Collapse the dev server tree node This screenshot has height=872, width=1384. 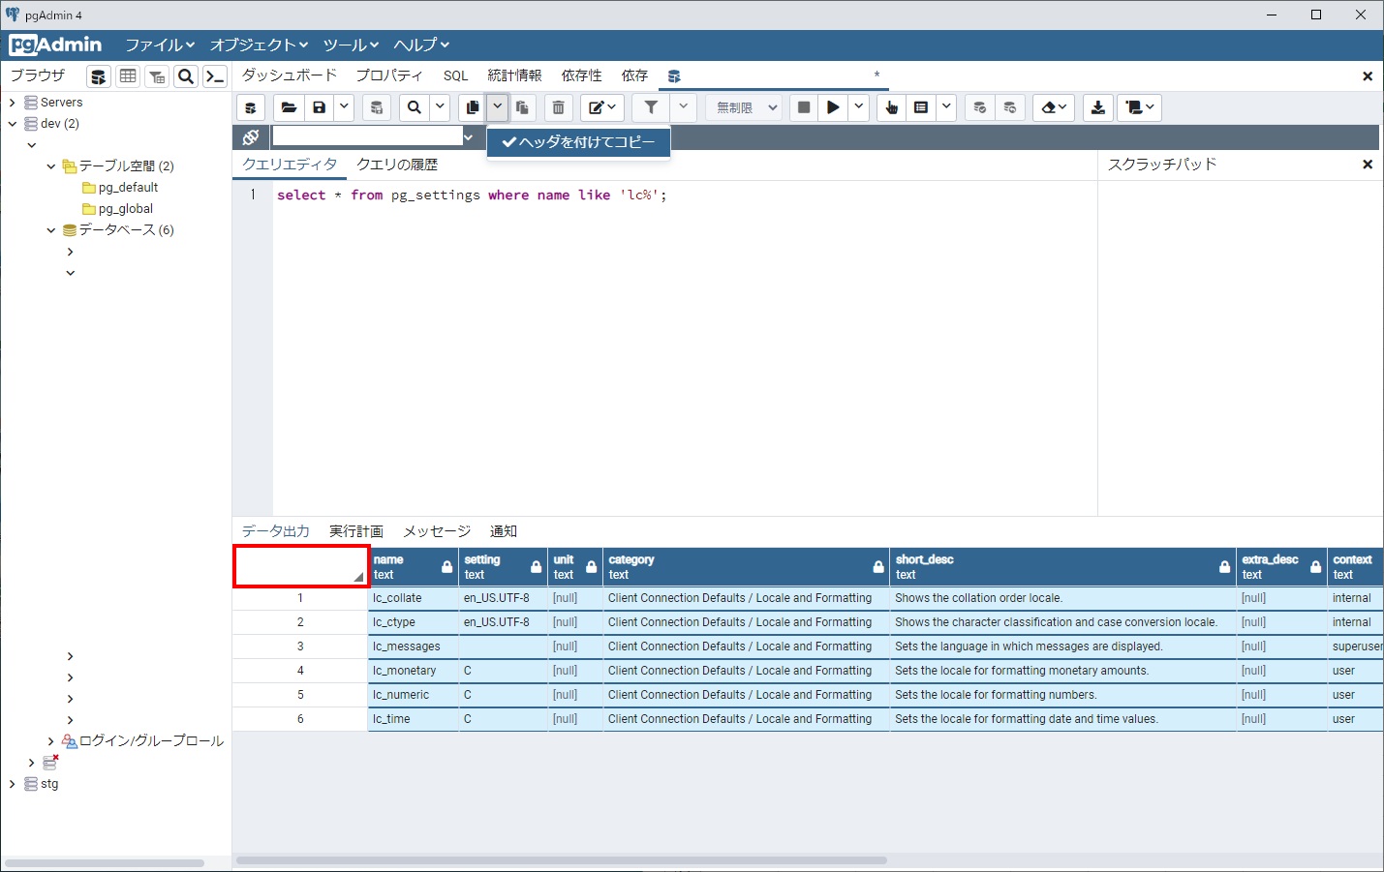pyautogui.click(x=13, y=123)
